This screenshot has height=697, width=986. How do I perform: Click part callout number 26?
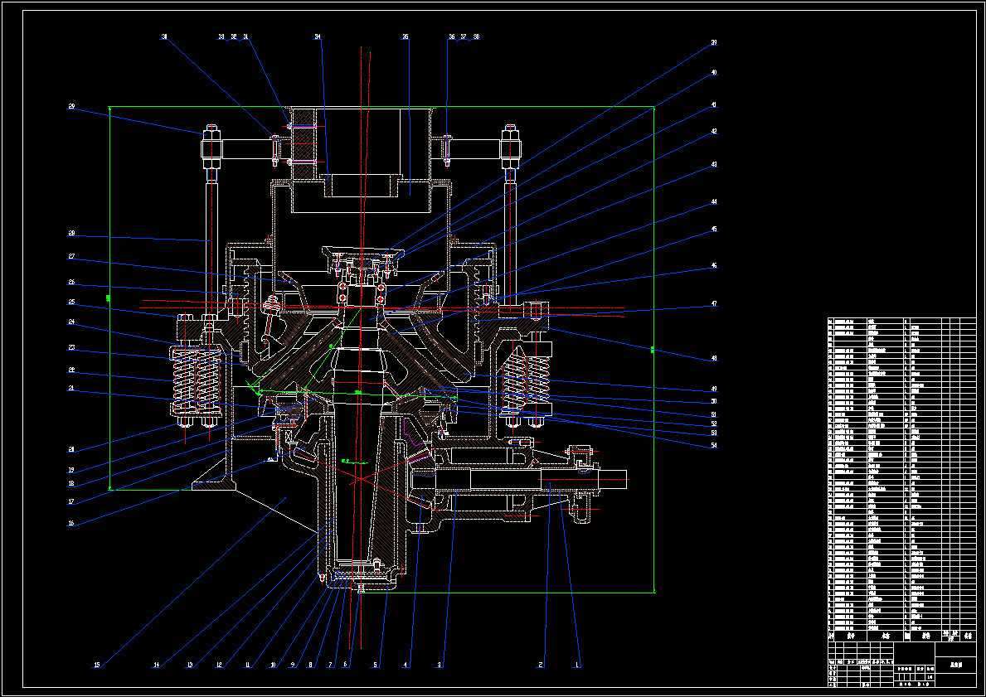point(71,282)
